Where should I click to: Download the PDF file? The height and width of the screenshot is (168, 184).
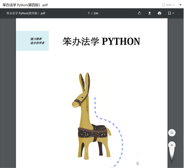tap(149, 13)
